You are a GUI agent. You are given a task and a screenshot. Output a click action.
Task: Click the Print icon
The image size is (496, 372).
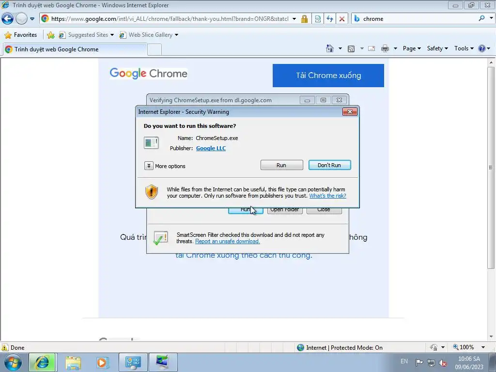pos(385,48)
